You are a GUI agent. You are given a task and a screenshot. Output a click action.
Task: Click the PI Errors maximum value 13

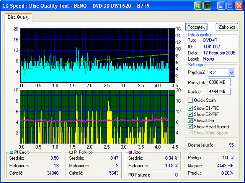click(56, 165)
